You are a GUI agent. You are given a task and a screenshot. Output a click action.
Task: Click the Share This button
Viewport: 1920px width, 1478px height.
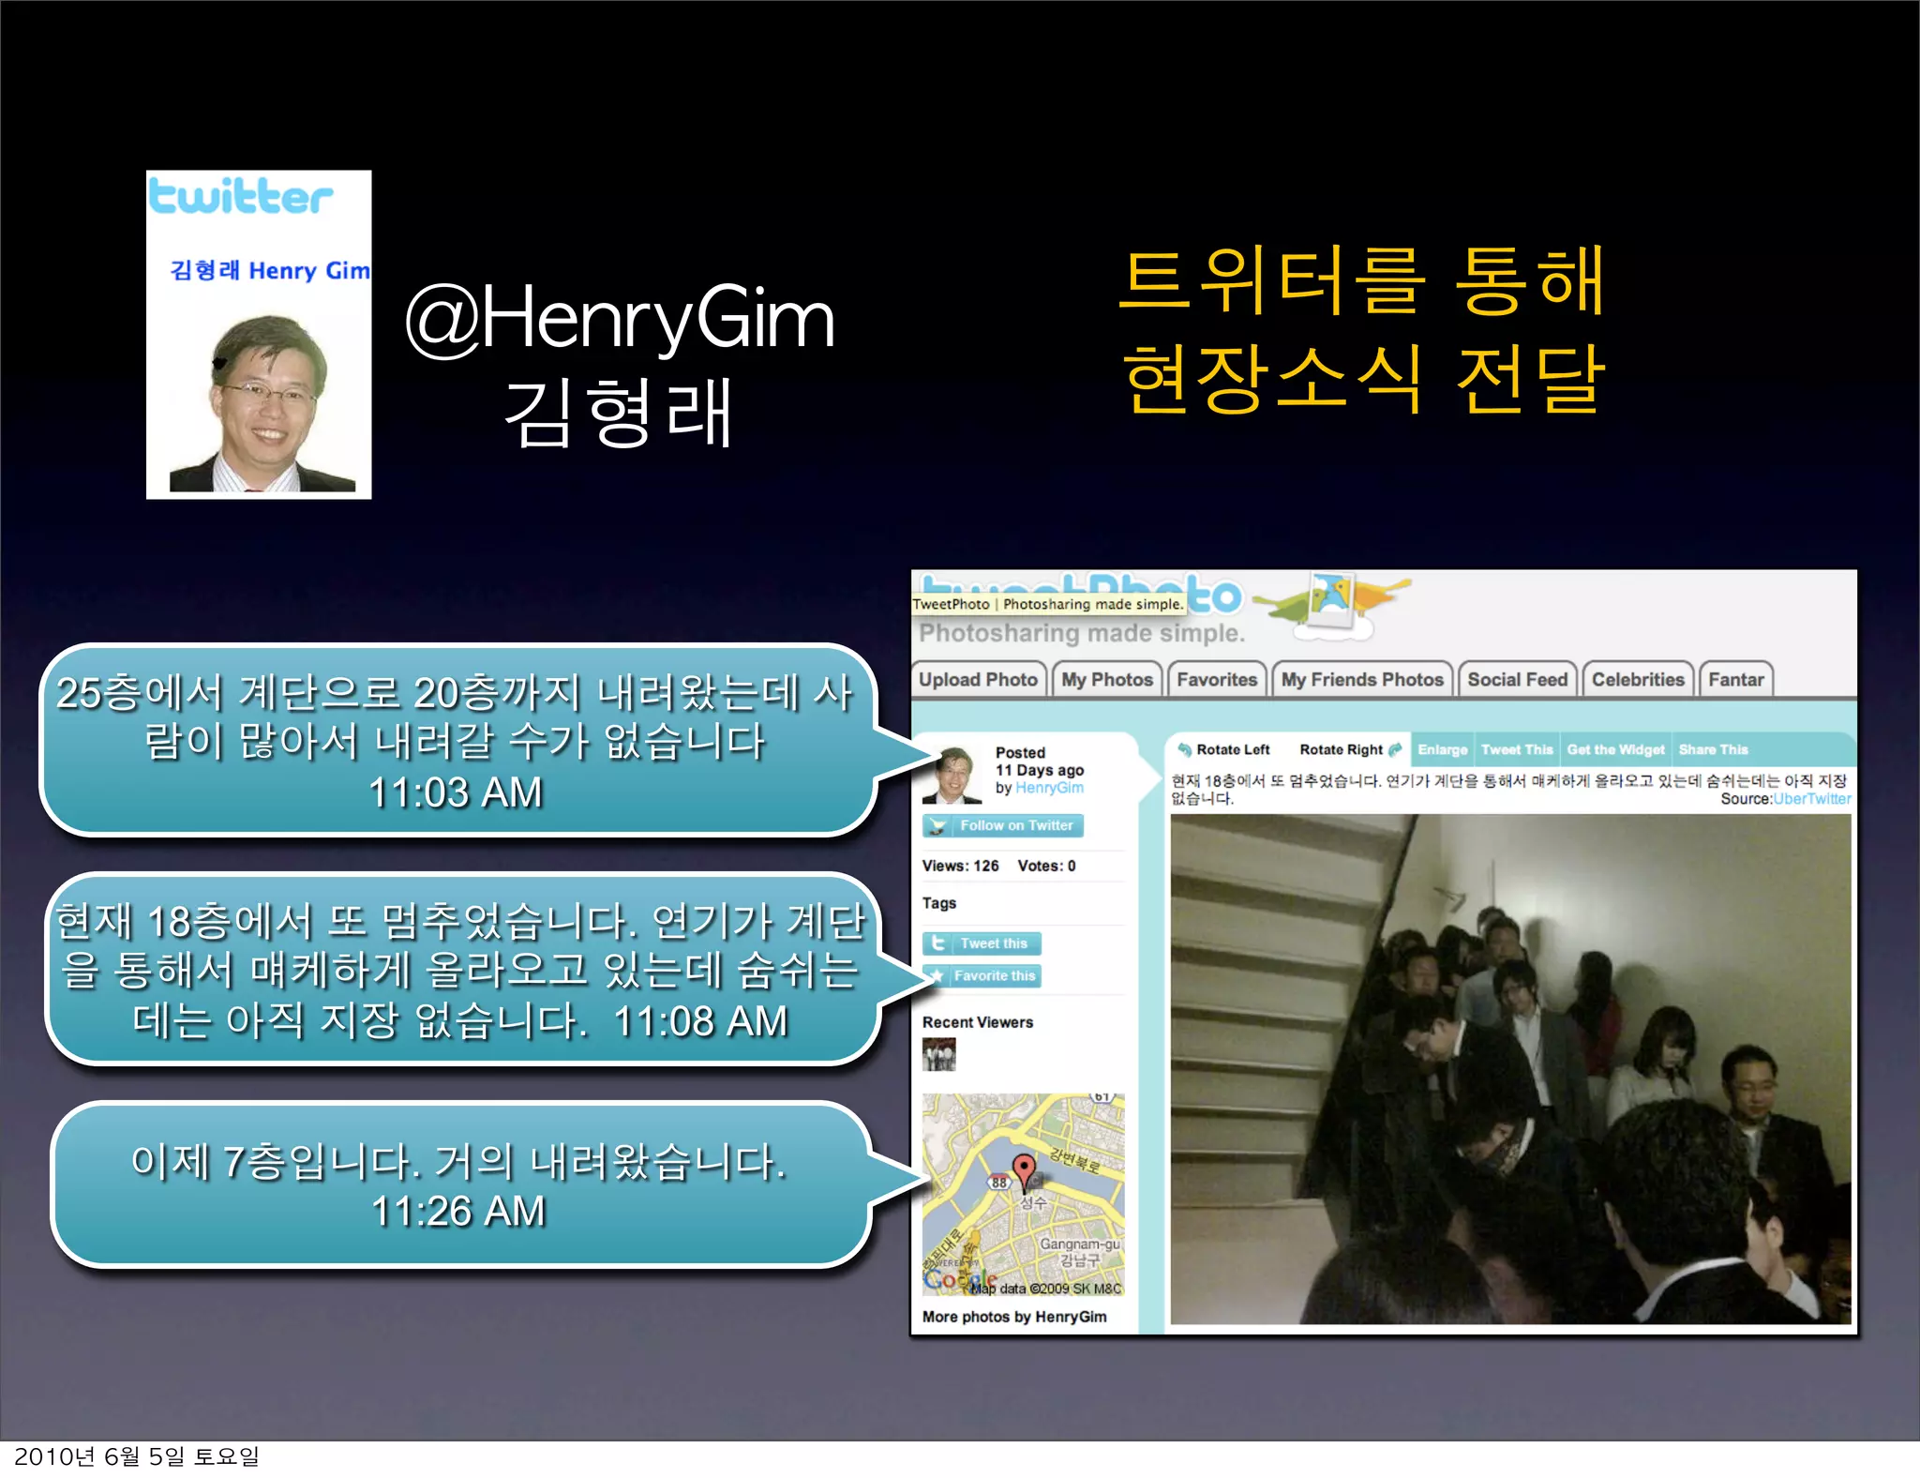point(1713,749)
